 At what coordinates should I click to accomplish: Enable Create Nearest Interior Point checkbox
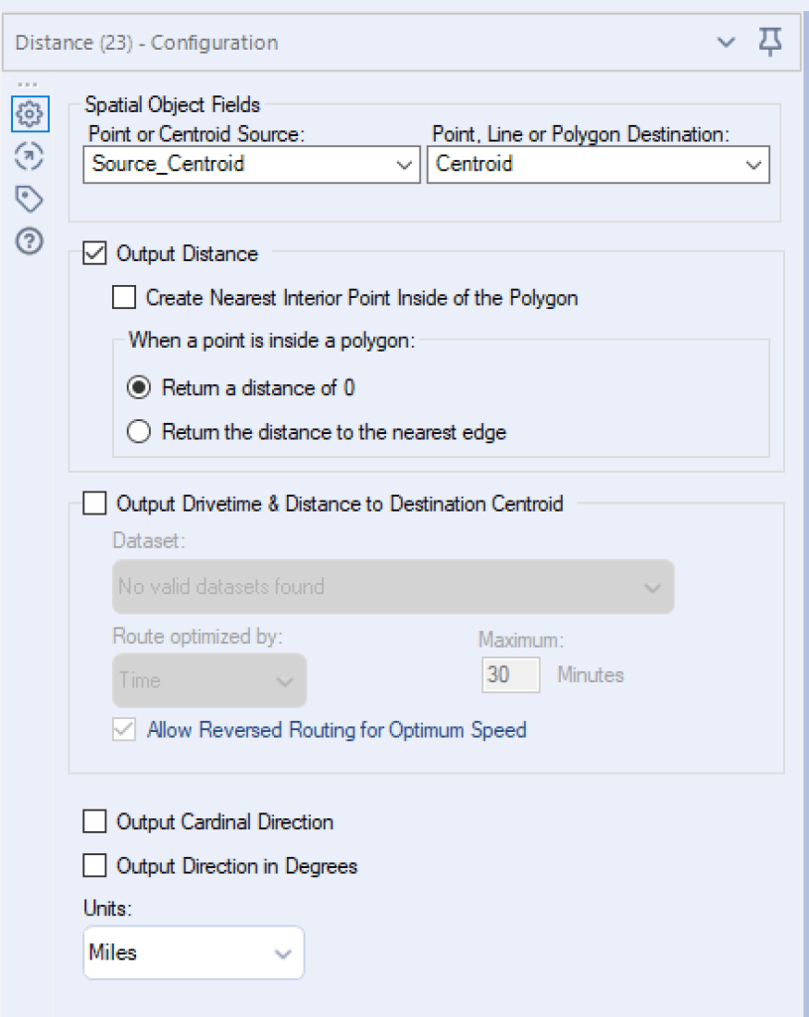click(x=124, y=297)
